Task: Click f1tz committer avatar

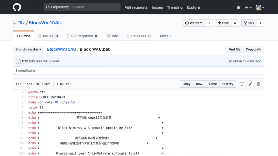Action: 18,61
